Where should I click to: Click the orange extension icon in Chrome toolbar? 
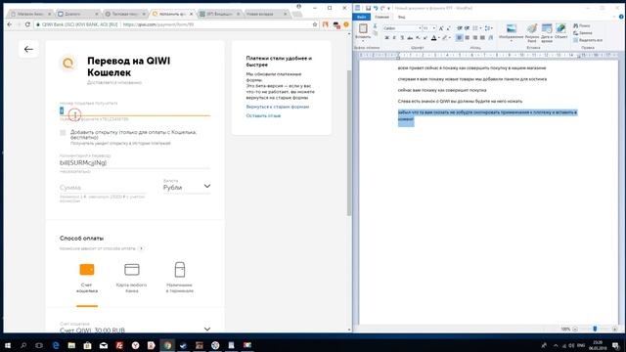pos(345,24)
